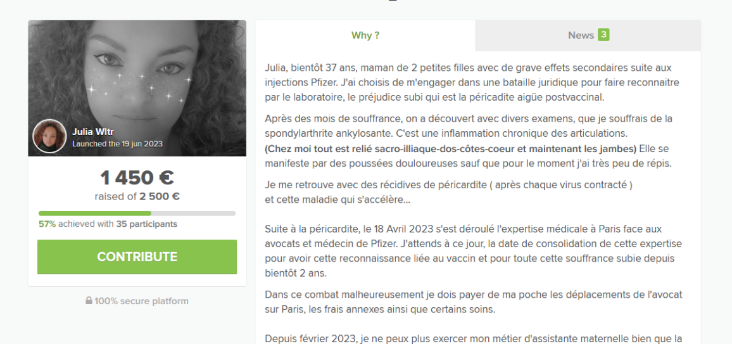Click "Launched the 19 jun 2023" text
Viewport: 732px width, 344px height.
(117, 144)
